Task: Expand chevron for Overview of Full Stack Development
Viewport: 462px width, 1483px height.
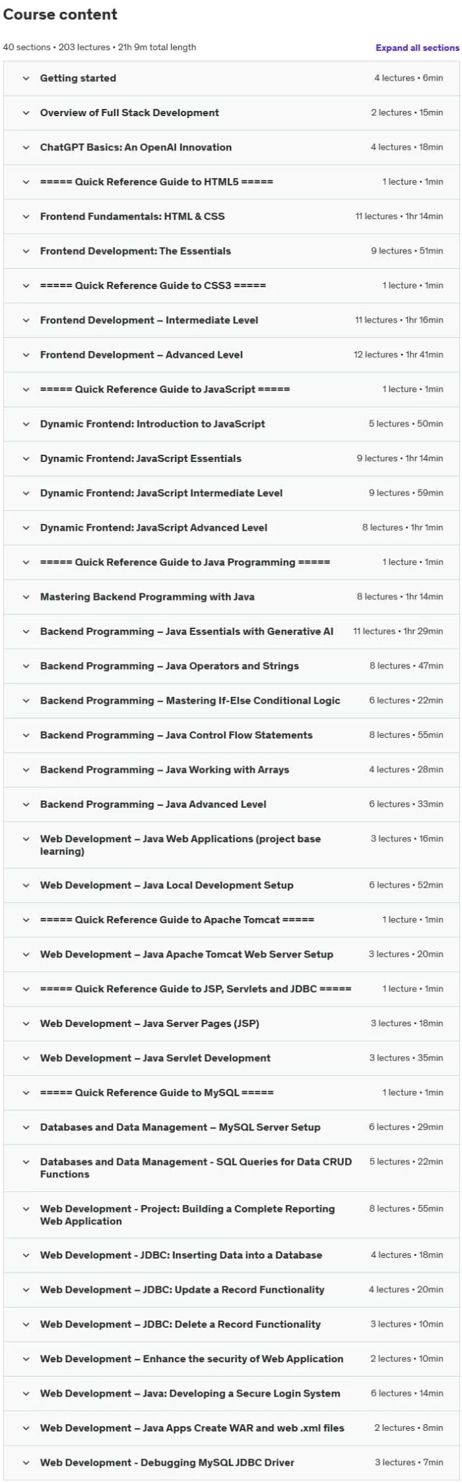Action: click(x=26, y=113)
